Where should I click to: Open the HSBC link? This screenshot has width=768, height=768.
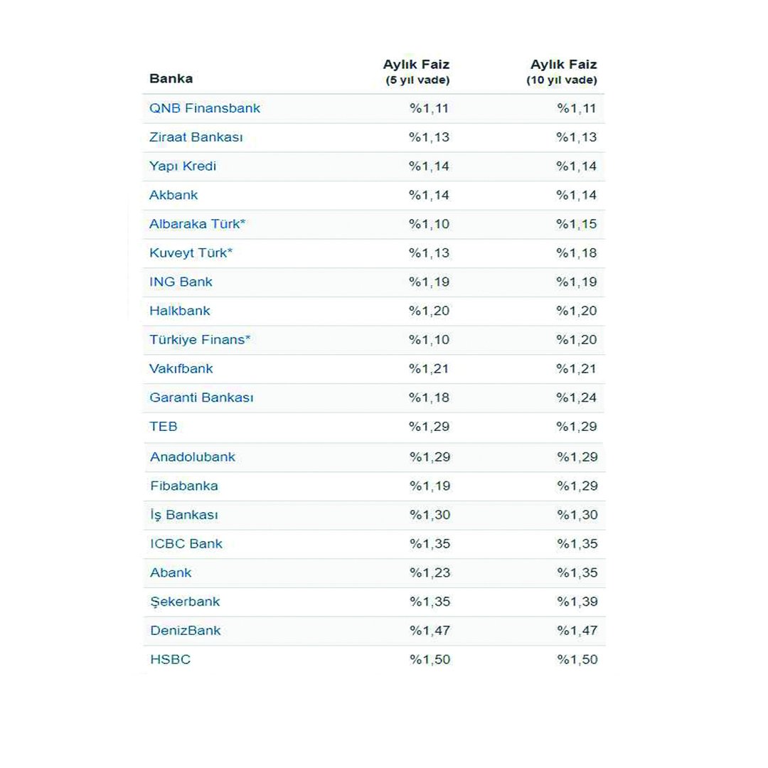coord(171,659)
